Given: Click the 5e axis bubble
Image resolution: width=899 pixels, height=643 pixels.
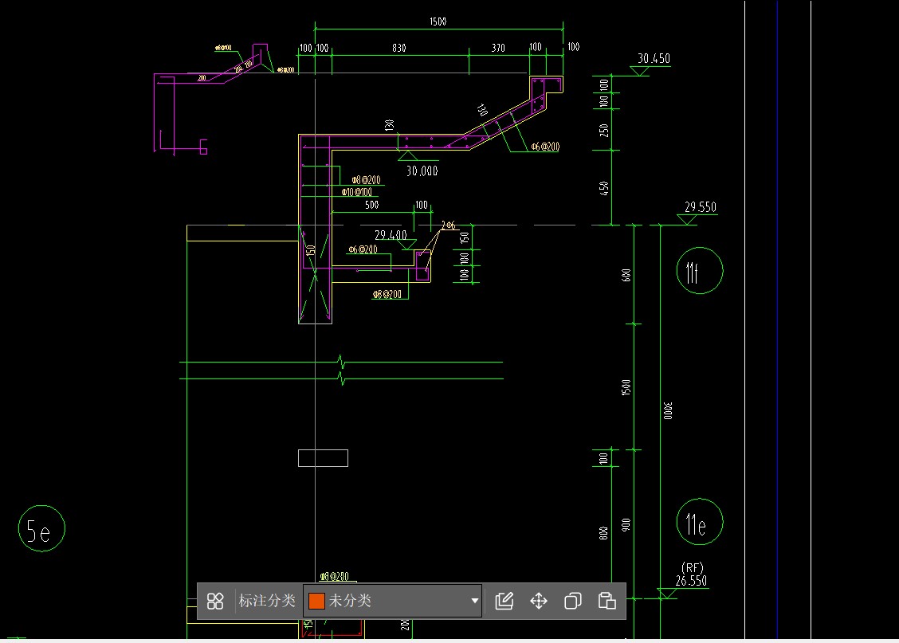Looking at the screenshot, I should [x=41, y=528].
